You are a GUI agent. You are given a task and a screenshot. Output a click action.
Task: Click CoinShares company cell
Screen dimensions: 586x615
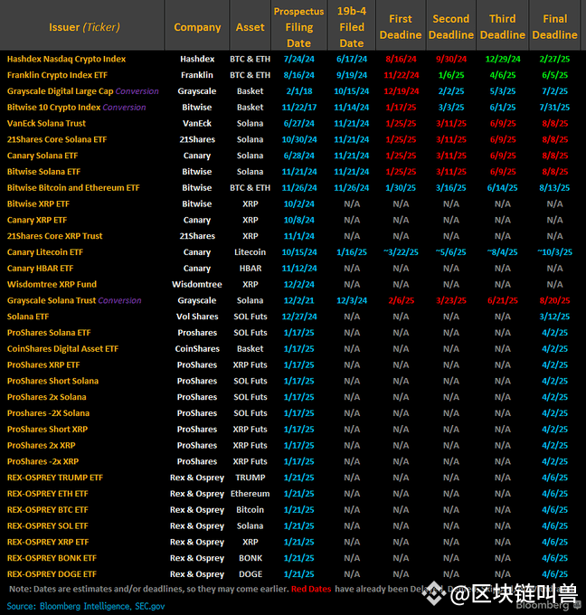click(x=197, y=349)
